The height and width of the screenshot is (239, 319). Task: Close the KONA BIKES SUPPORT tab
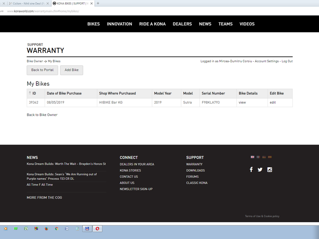[x=92, y=4]
